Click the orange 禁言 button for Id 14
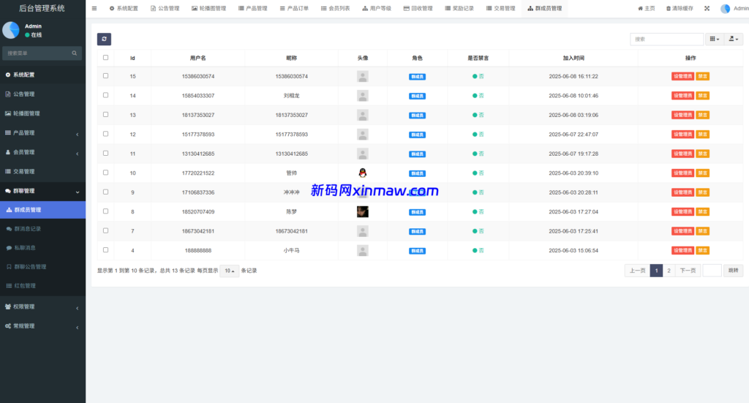The image size is (749, 403). (x=703, y=96)
